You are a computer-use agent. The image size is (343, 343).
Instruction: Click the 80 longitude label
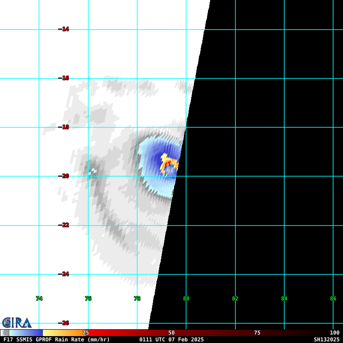[x=186, y=298]
